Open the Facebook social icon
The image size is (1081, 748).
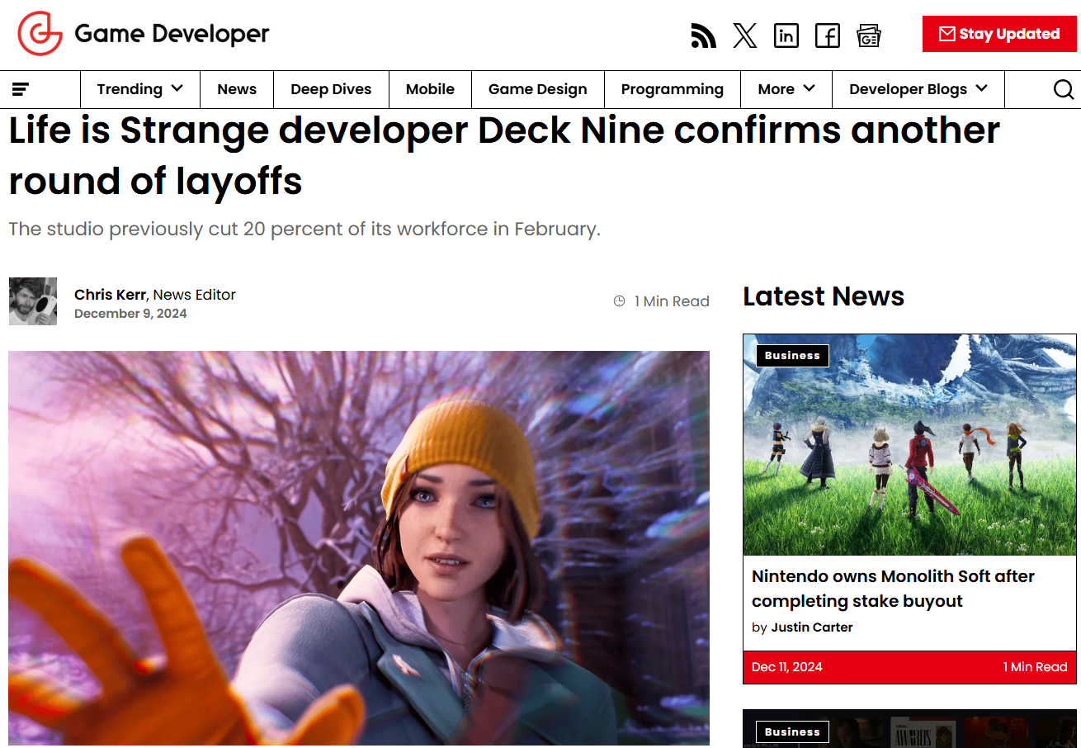click(828, 36)
